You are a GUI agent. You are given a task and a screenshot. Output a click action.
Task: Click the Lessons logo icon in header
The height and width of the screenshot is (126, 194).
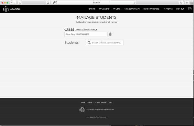pyautogui.click(x=6, y=9)
